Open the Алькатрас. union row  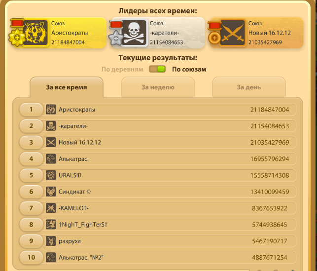point(158,159)
